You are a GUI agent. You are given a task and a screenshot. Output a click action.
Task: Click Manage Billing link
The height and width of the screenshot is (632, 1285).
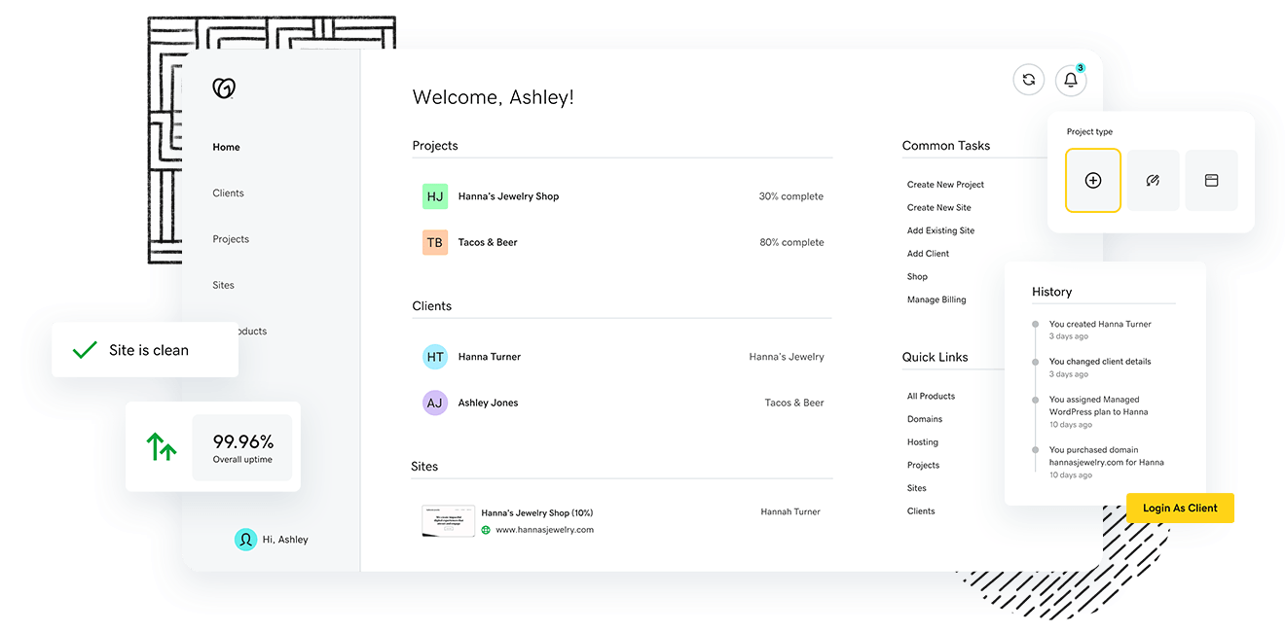[x=936, y=299]
